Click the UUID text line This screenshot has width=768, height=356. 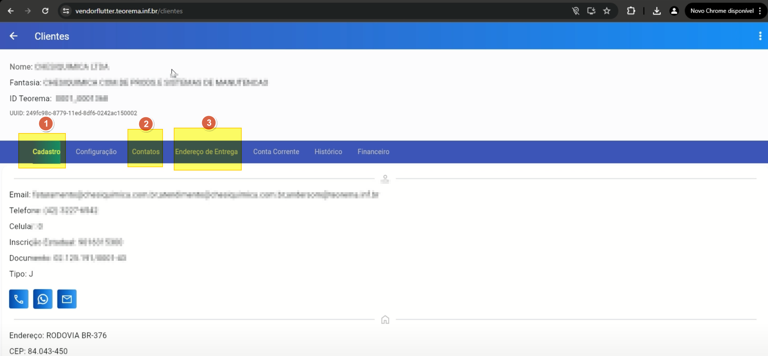[73, 113]
